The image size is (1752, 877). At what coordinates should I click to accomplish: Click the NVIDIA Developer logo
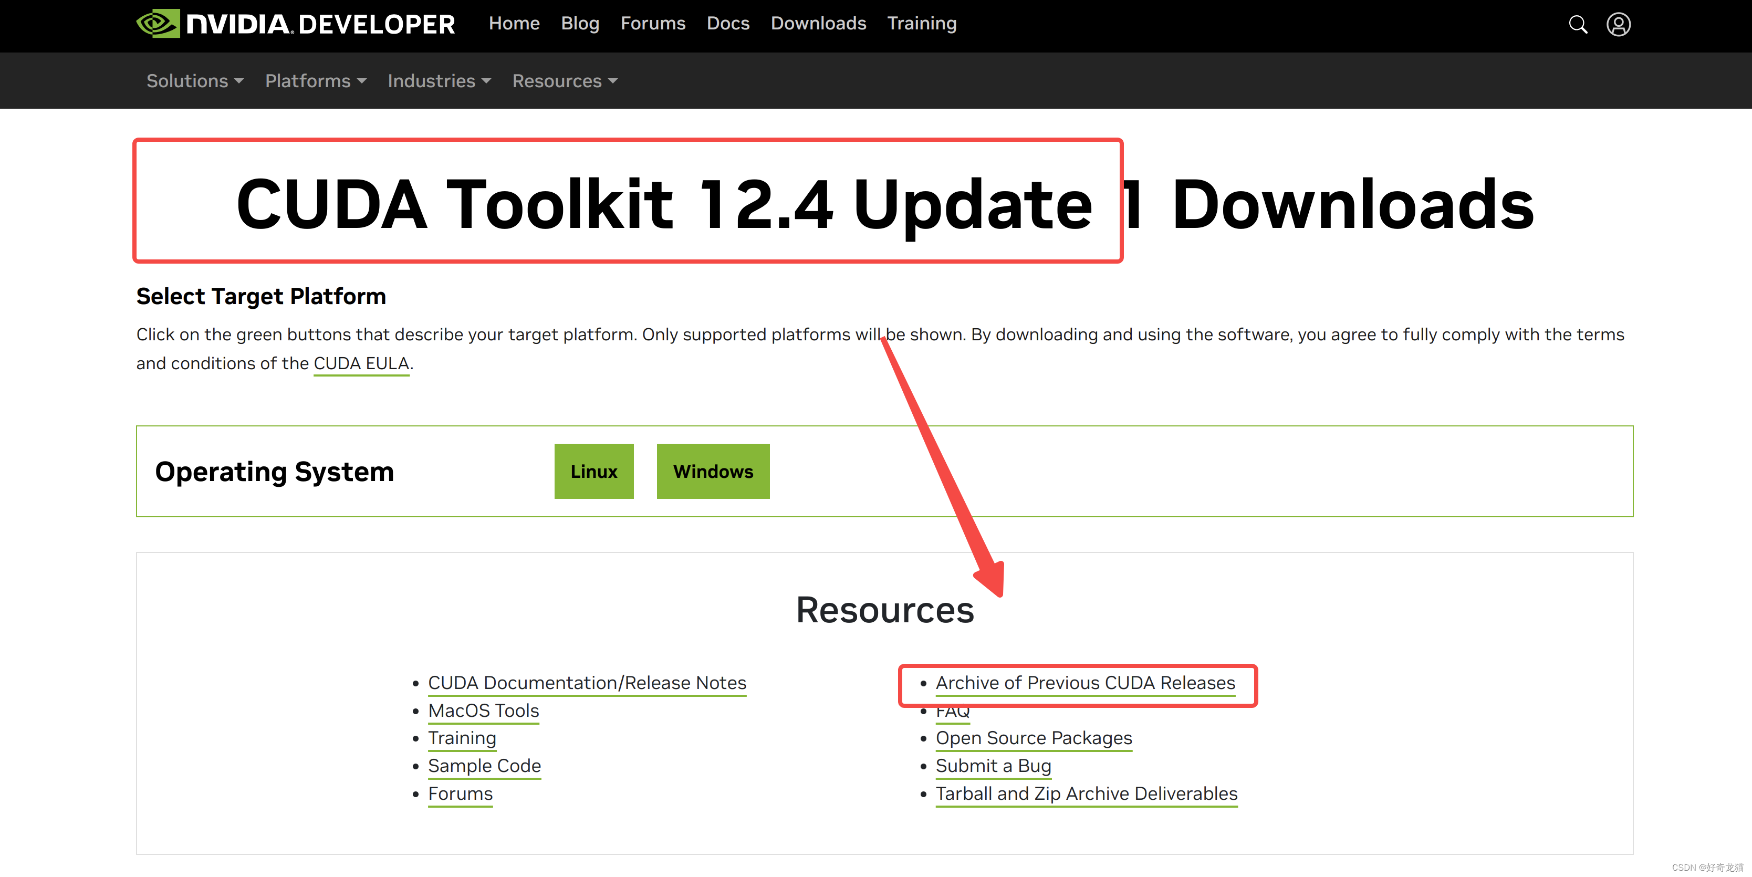[295, 24]
